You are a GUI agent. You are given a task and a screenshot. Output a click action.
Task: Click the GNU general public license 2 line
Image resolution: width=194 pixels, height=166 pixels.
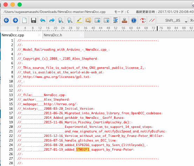[81, 68]
